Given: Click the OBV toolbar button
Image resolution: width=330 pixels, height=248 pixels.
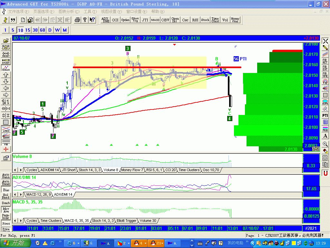Looking at the screenshot, I should pyautogui.click(x=165, y=20).
